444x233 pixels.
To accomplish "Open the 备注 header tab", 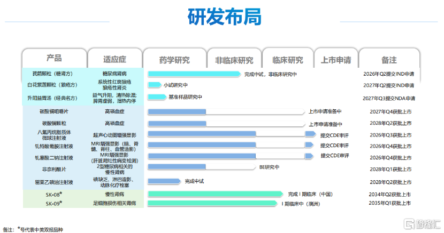I will [x=388, y=60].
